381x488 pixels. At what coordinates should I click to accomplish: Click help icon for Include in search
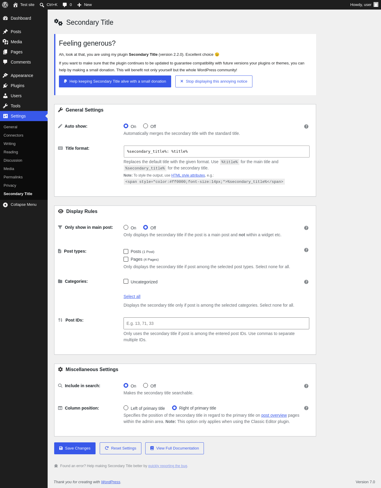coord(306,386)
